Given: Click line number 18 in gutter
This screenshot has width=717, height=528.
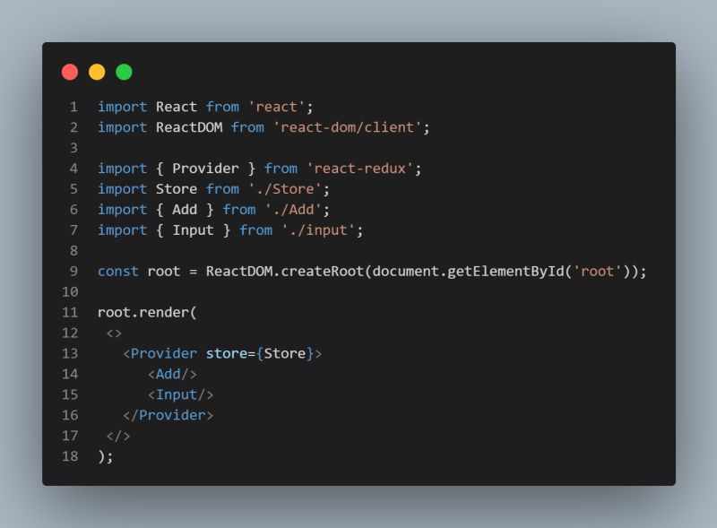Looking at the screenshot, I should click(70, 456).
